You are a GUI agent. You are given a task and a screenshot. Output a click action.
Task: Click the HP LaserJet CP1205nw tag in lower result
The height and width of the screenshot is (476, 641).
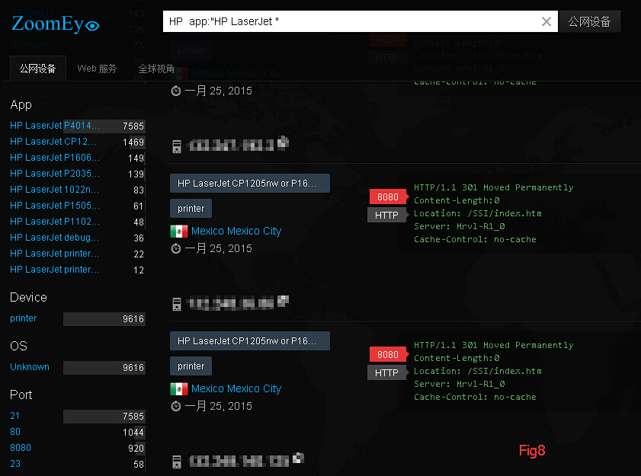(x=250, y=340)
